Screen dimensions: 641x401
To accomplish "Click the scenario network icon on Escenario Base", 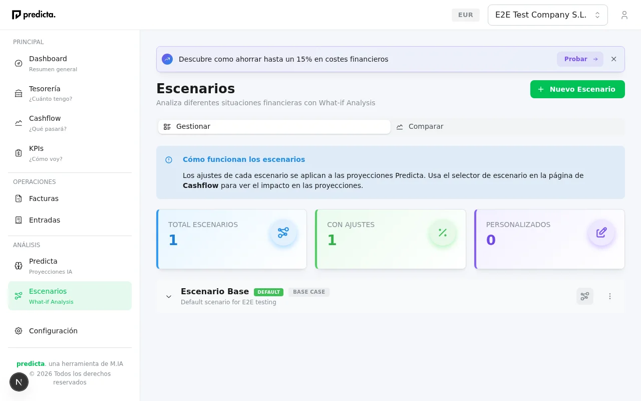I will (x=584, y=296).
